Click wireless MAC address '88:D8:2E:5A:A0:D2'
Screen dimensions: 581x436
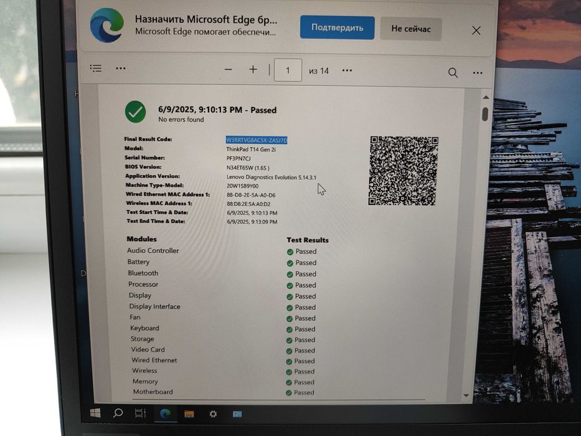coord(248,204)
